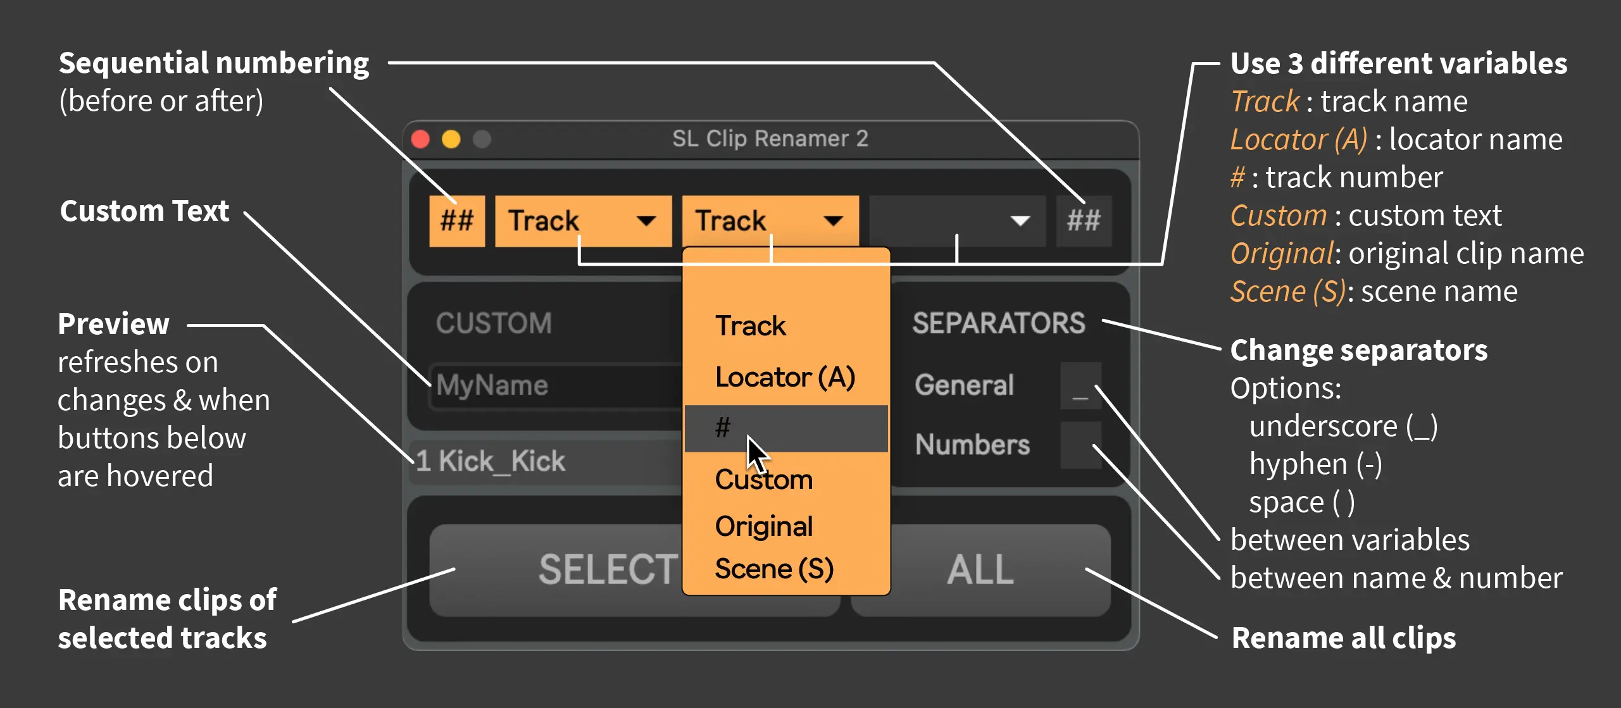Toggle the left ## sequential numbering button
Viewport: 1621px width, 708px height.
456,221
